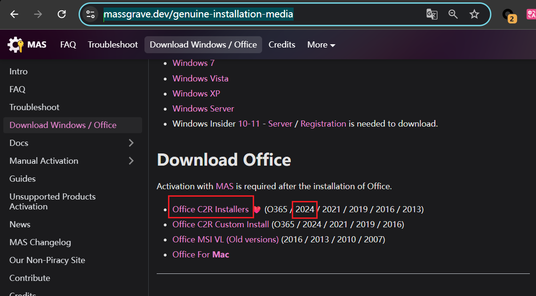536x296 pixels.
Task: Open FAQ in sidebar
Action: [17, 89]
